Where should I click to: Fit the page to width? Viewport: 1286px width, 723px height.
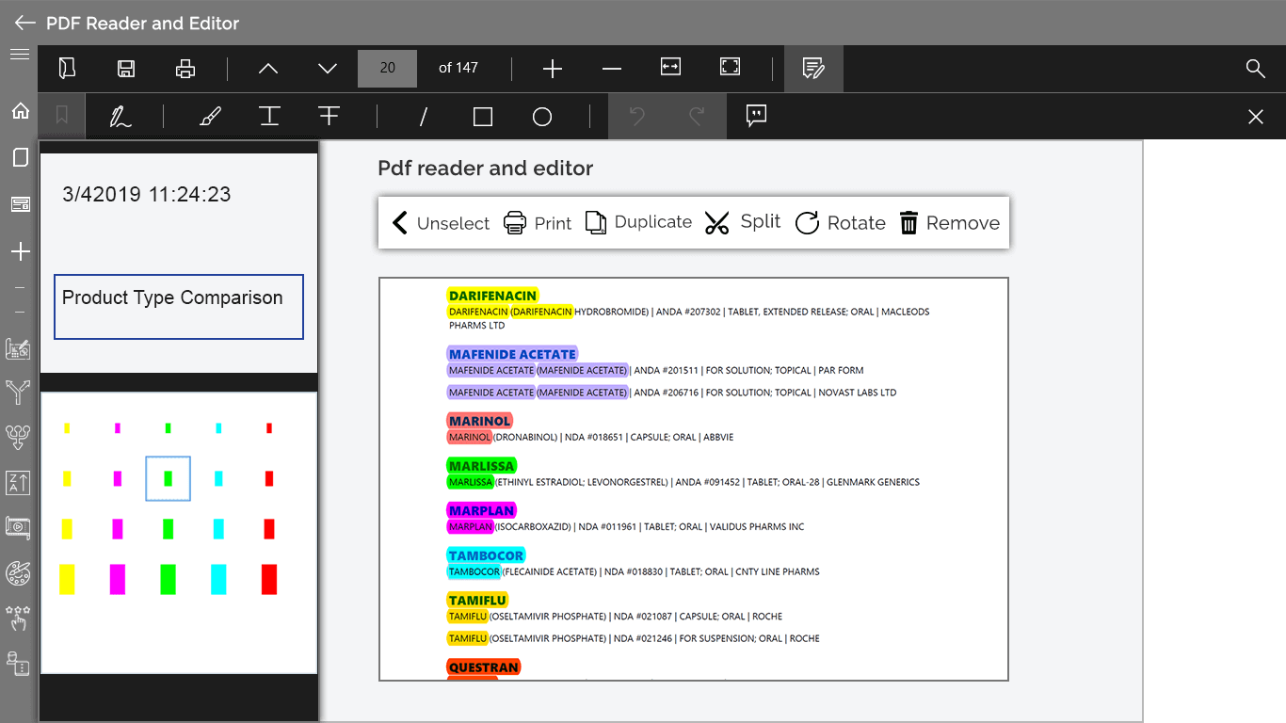[670, 66]
